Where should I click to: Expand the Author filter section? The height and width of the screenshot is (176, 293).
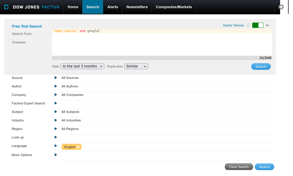(x=56, y=86)
